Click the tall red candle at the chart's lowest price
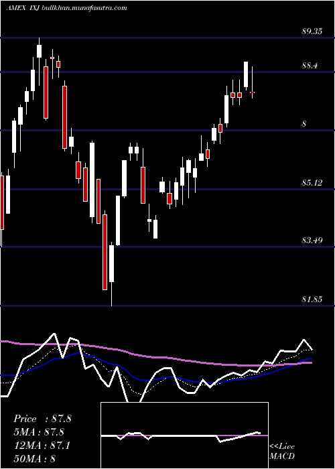The height and width of the screenshot is (469, 335). [x=105, y=252]
